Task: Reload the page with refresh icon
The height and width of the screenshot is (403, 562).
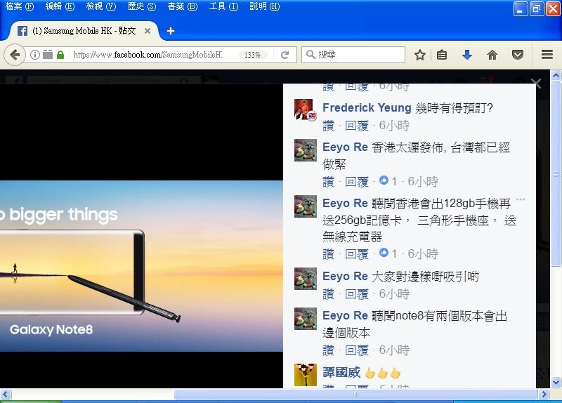Action: click(x=285, y=55)
